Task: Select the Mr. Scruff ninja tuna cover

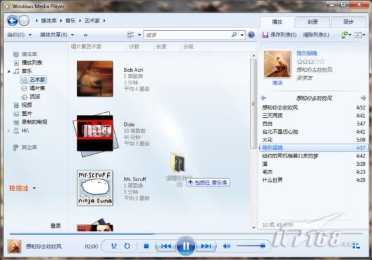Action: pos(95,188)
